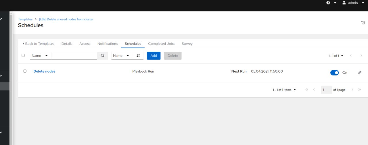Screen dimensions: 368x145
Task: Expand the items per page bottom dropdown
Action: 284,90
